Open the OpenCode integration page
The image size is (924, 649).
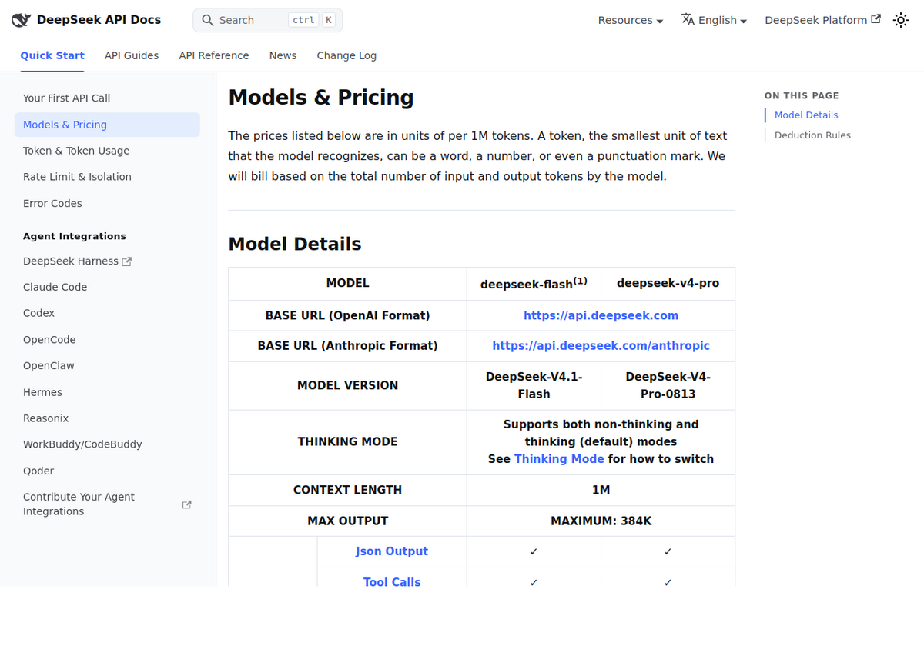107,339
